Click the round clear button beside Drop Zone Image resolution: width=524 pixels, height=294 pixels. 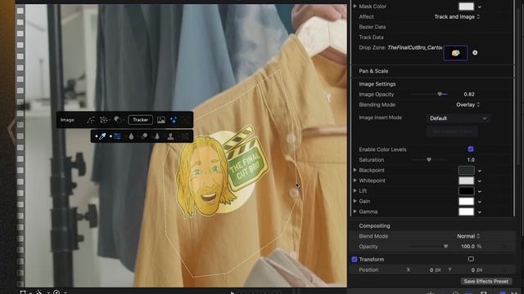click(x=475, y=52)
